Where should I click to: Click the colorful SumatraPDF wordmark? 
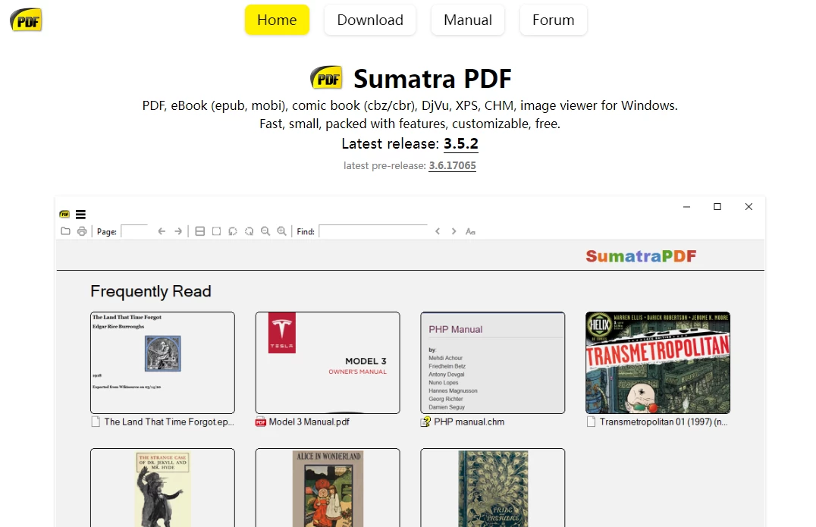pos(641,256)
